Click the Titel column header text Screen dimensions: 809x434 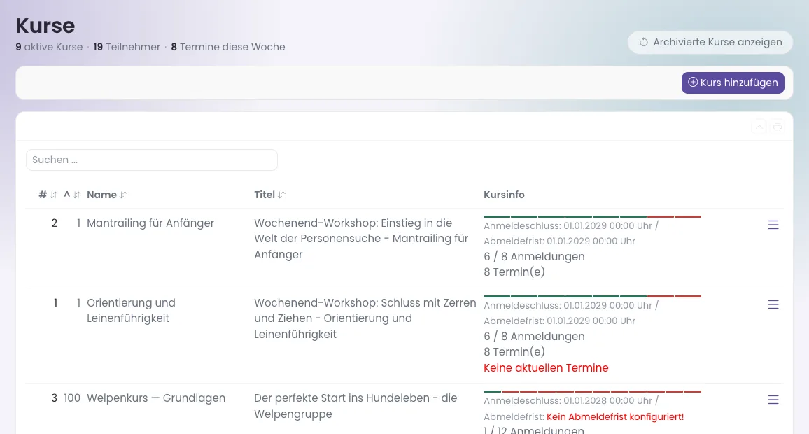264,195
